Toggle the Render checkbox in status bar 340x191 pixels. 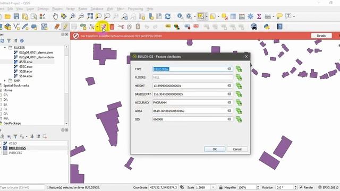(301, 187)
